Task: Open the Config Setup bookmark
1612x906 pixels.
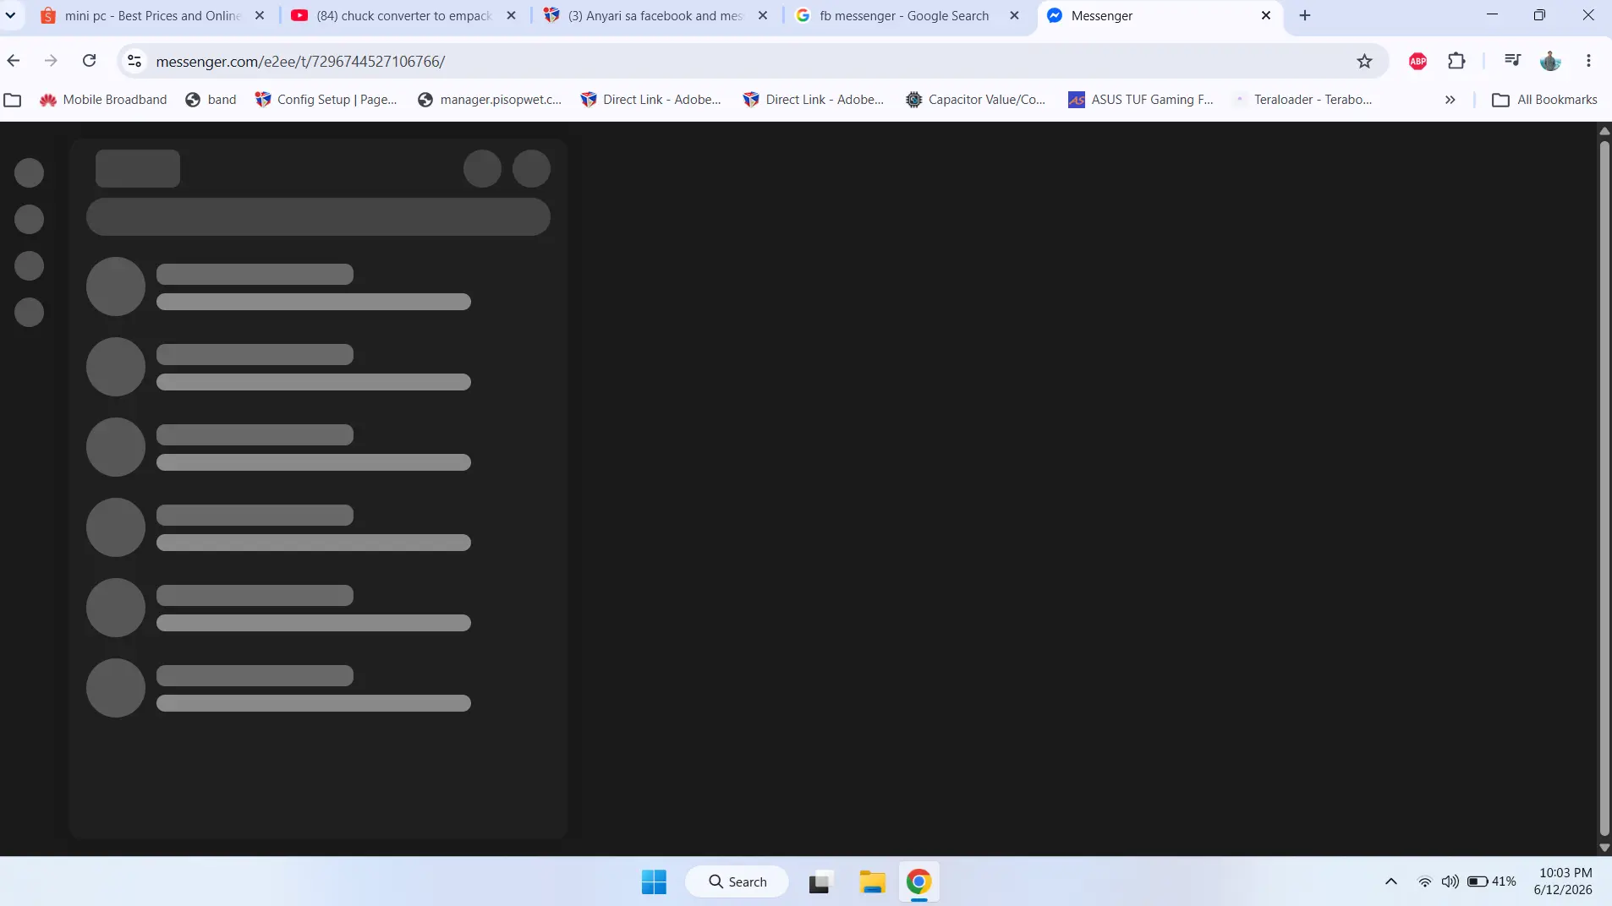Action: 326,100
